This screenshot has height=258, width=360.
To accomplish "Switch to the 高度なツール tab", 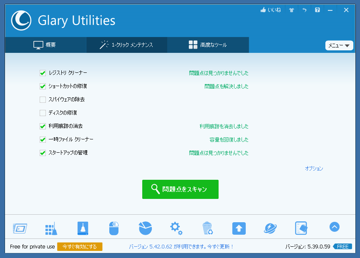I will (x=208, y=45).
